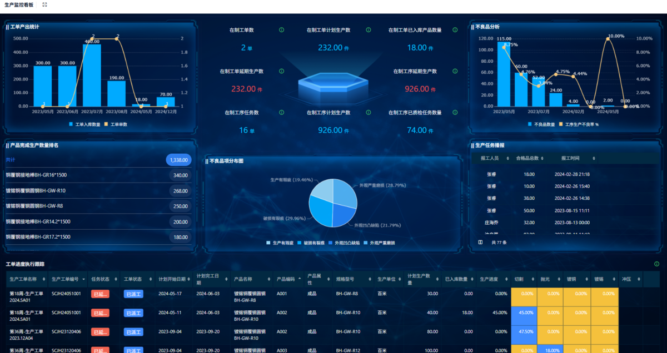This screenshot has width=667, height=353.
Task: Select the 生产监控看板 tab title
Action: (19, 4)
